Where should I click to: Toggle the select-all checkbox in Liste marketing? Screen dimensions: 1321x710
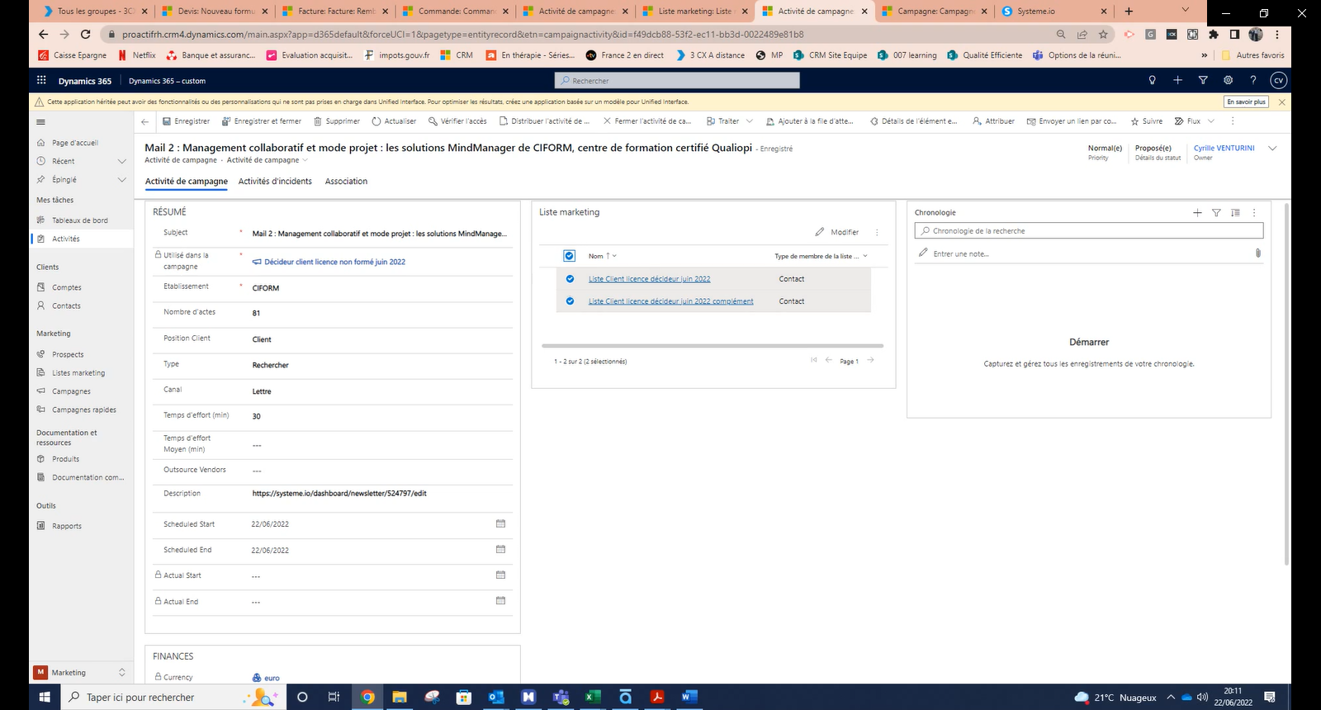(569, 256)
